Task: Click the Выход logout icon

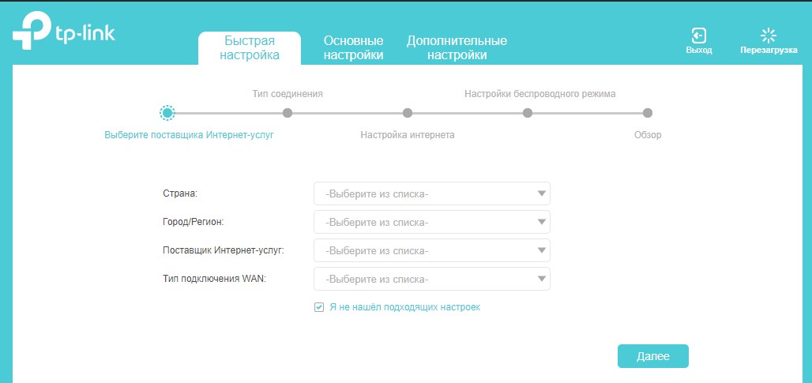Action: click(698, 36)
